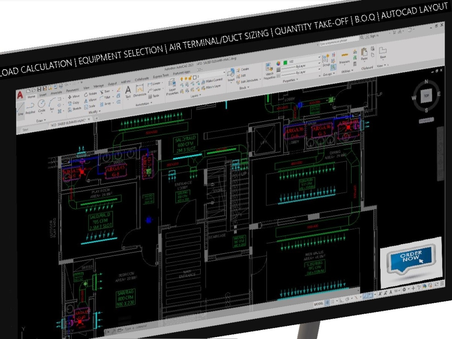Open the object color ByLayer dropdown
Screen dimensions: 452x339
319,56
